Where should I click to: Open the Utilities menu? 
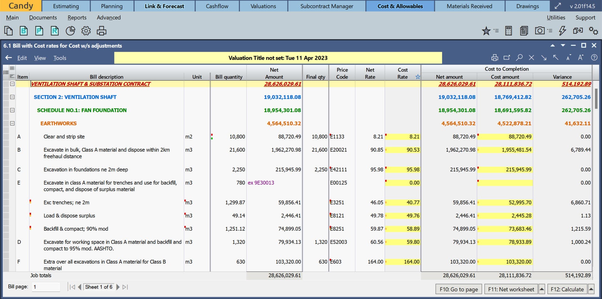[x=556, y=18]
